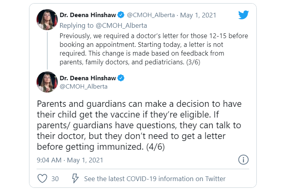Follow the Replying to @CMOH_Alberta link
This screenshot has height=193, width=285.
pos(103,25)
